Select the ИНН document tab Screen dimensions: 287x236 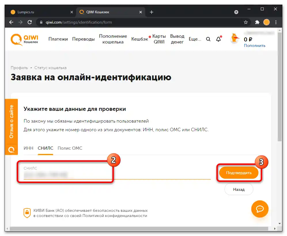28,148
